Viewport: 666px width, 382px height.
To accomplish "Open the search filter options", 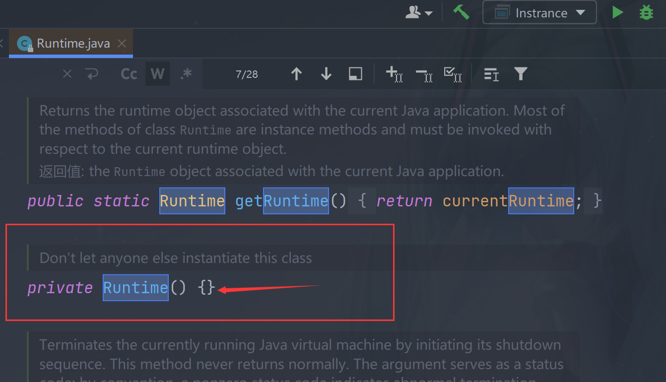I will (x=520, y=74).
